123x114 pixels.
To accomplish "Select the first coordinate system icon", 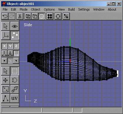I will click(x=4, y=53).
